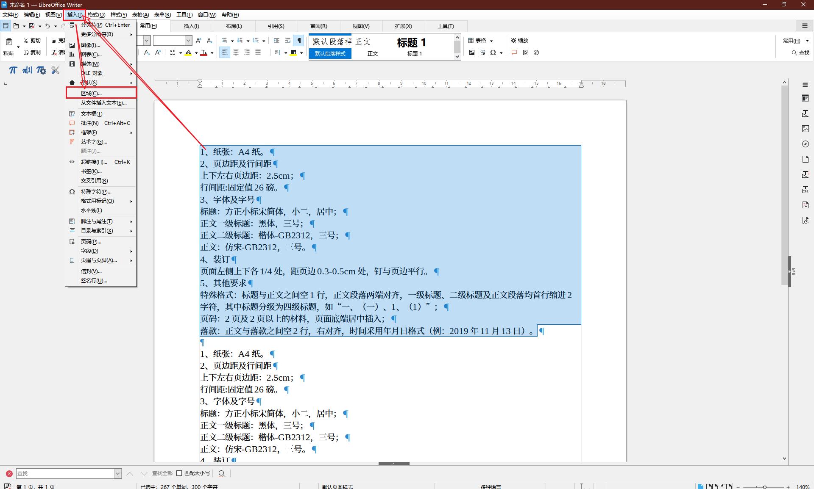Toggle left alignment button
This screenshot has height=489, width=814.
224,52
